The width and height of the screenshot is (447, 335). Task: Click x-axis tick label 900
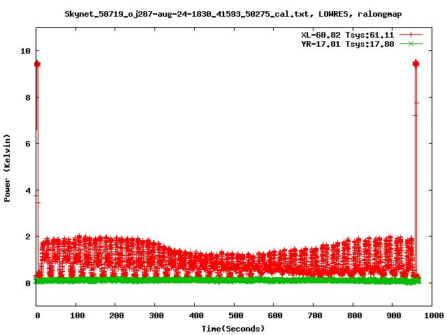pos(394,315)
